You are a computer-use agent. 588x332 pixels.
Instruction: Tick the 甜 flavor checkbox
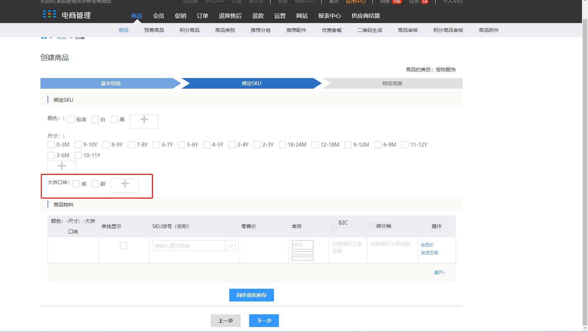pyautogui.click(x=95, y=184)
